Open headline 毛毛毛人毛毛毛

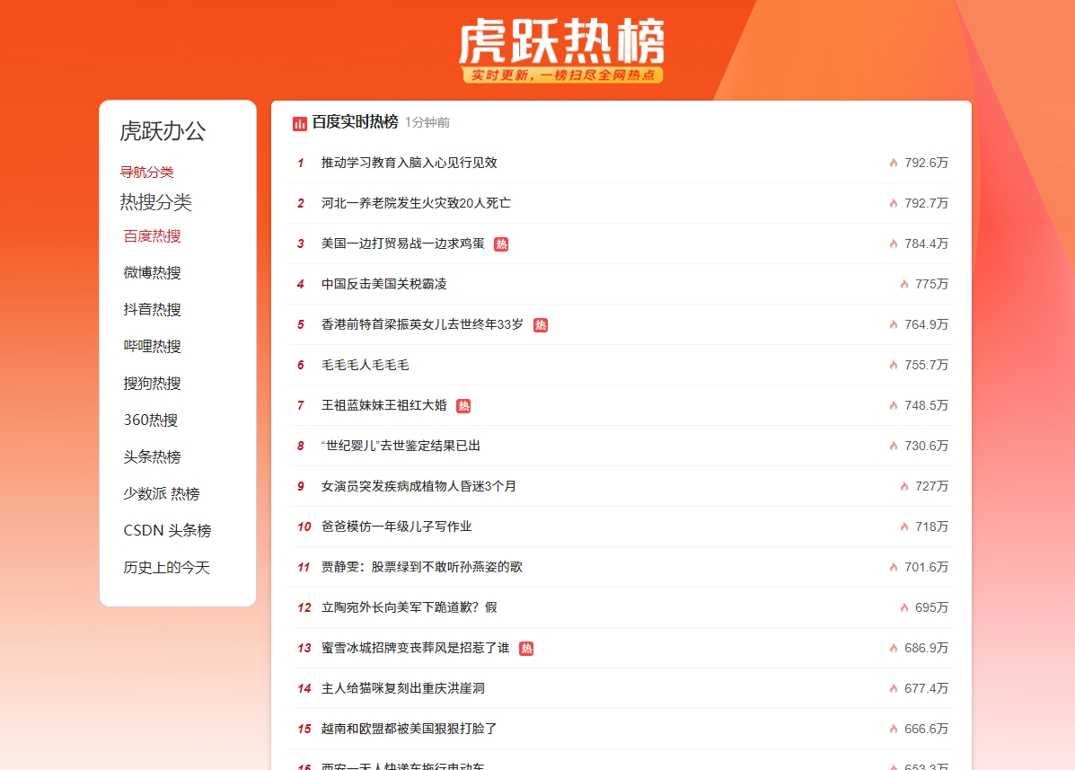(x=366, y=366)
